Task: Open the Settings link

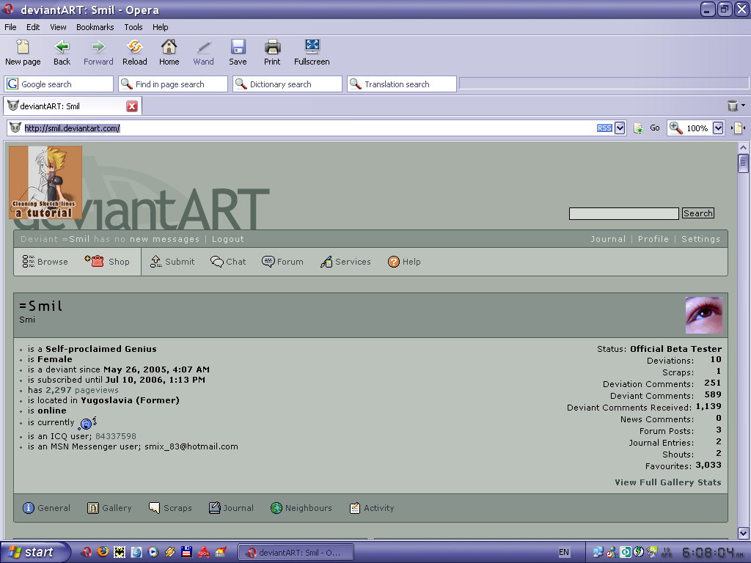Action: 700,239
